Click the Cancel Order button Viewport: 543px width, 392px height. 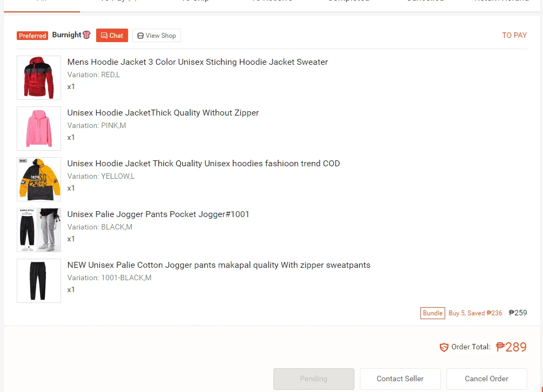pos(487,379)
